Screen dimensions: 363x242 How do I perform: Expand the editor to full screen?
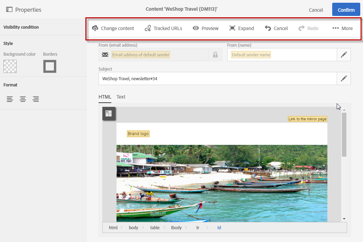pyautogui.click(x=232, y=28)
